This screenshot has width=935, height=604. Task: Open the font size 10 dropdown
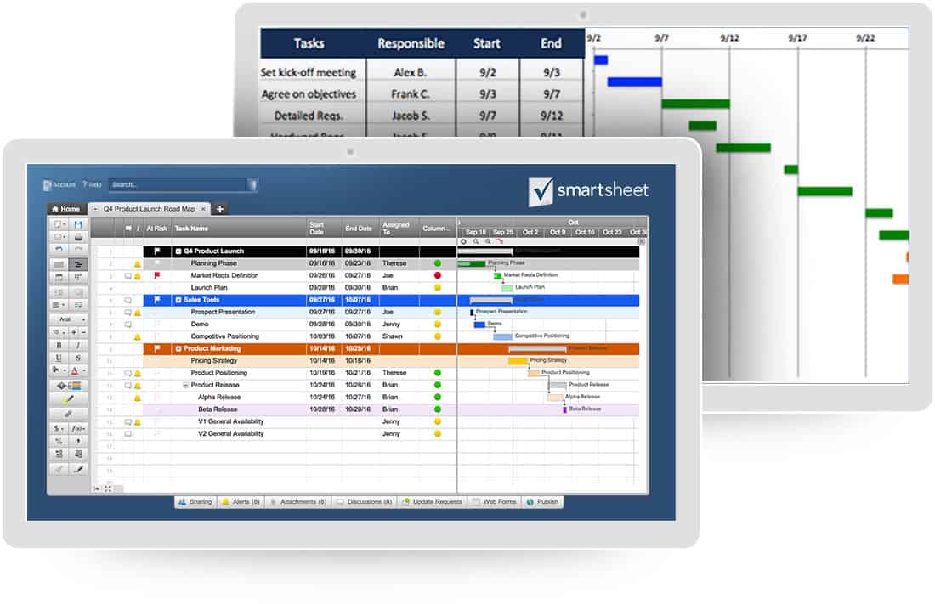59,331
